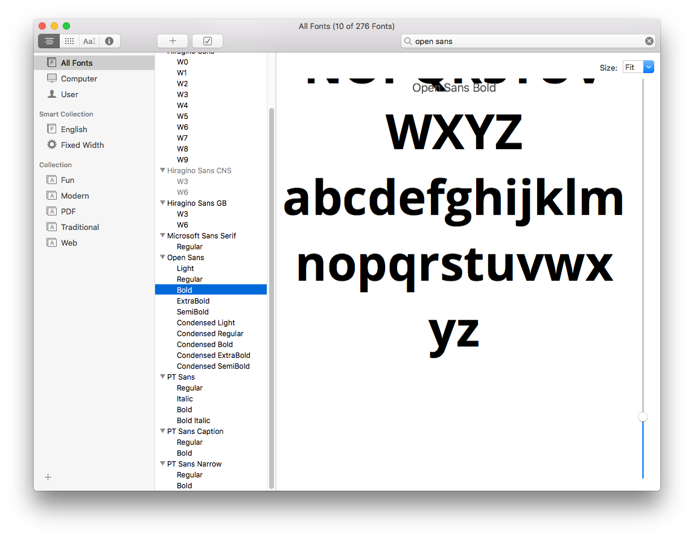Click the font list scrollbar
Image resolution: width=694 pixels, height=539 pixels.
click(272, 299)
